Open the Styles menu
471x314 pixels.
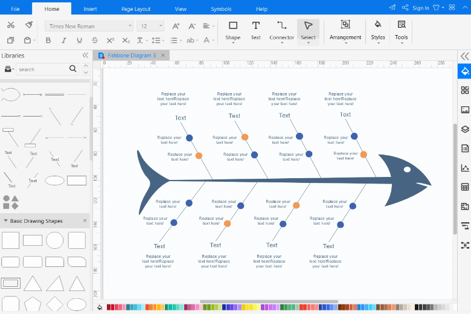pos(378,31)
